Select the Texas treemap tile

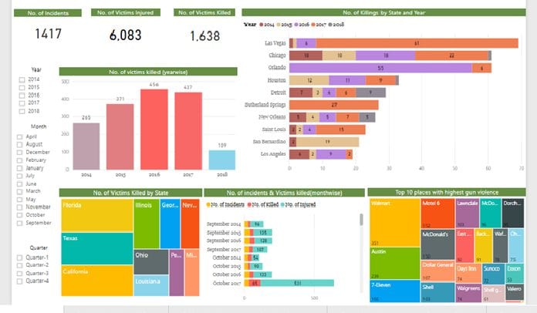click(97, 249)
